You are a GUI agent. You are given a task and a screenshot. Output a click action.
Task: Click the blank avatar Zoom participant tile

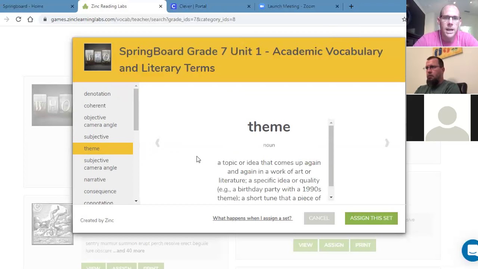(x=442, y=118)
